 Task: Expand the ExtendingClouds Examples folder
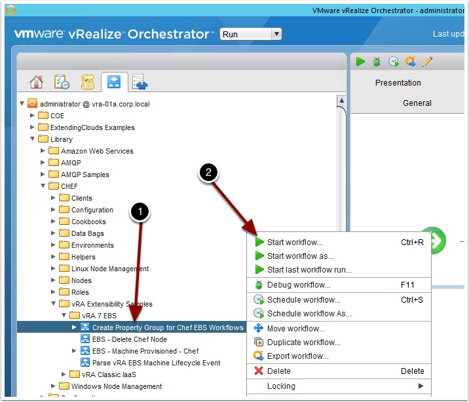click(x=32, y=127)
